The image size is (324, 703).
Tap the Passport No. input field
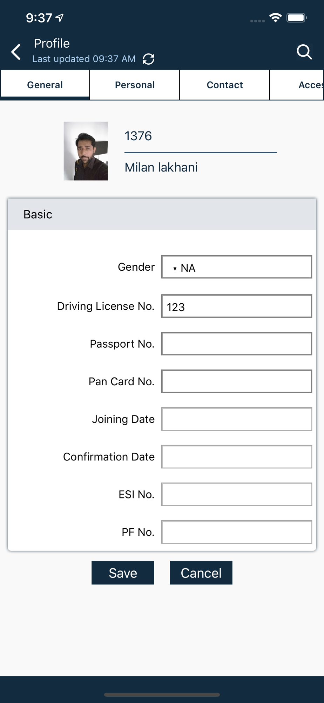pos(237,344)
